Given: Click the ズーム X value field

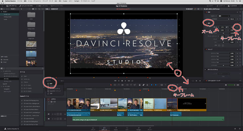Looking at the screenshot, I should tap(222, 27).
